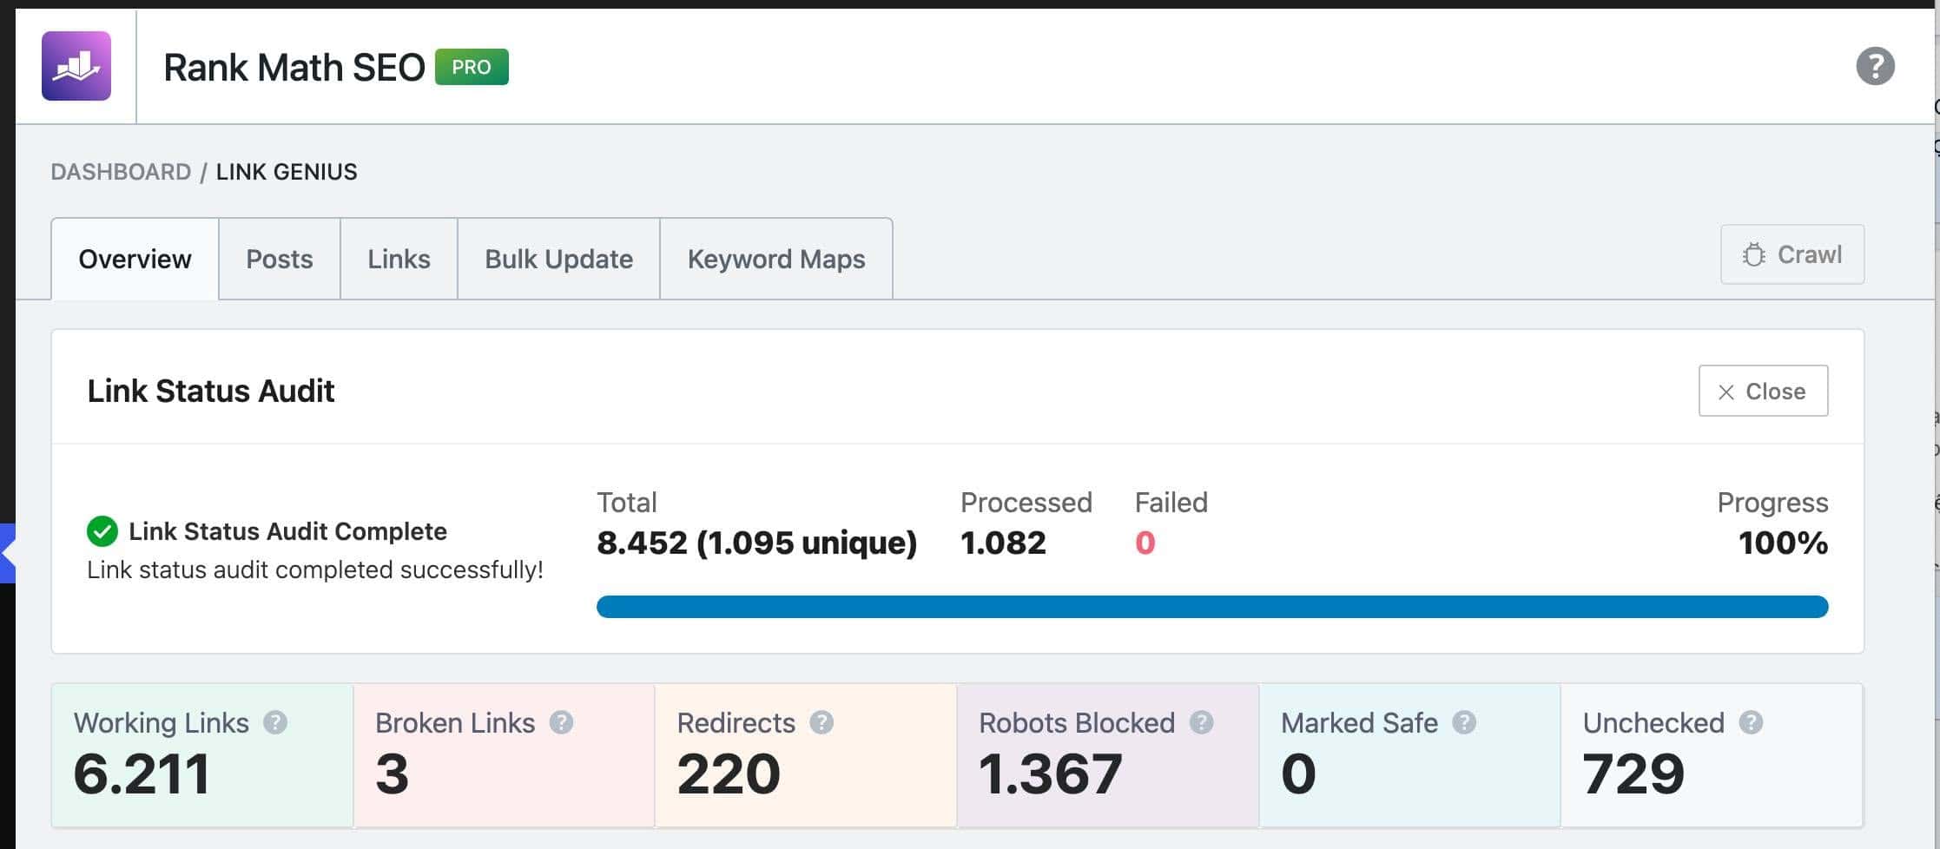Open the Redirects 220 card
This screenshot has height=849, width=1940.
pos(806,755)
